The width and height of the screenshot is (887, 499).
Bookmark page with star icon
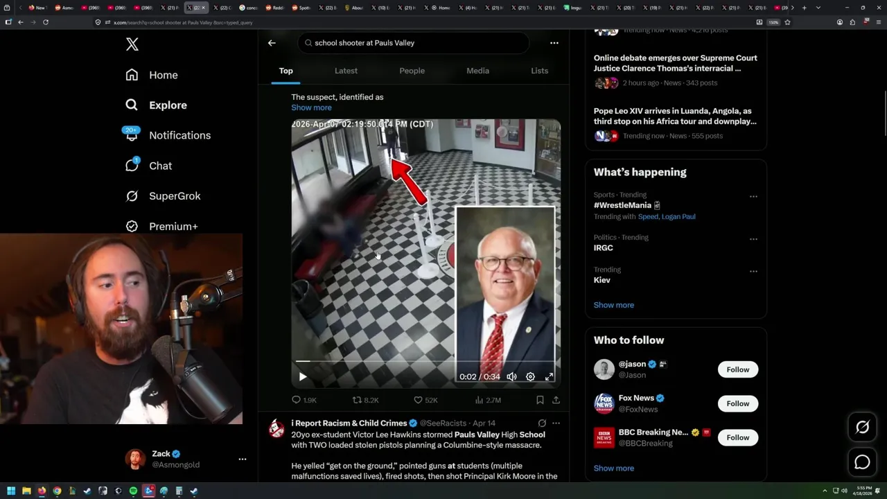coord(787,22)
